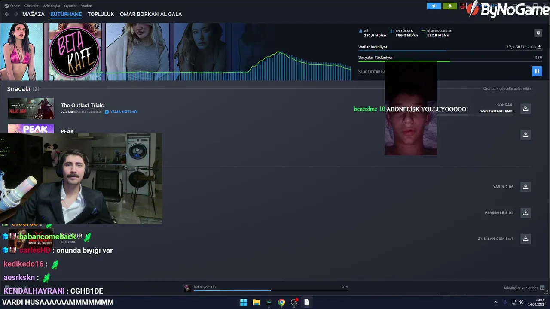Go to the MAĞAZA tab
This screenshot has height=309, width=550.
click(x=34, y=14)
